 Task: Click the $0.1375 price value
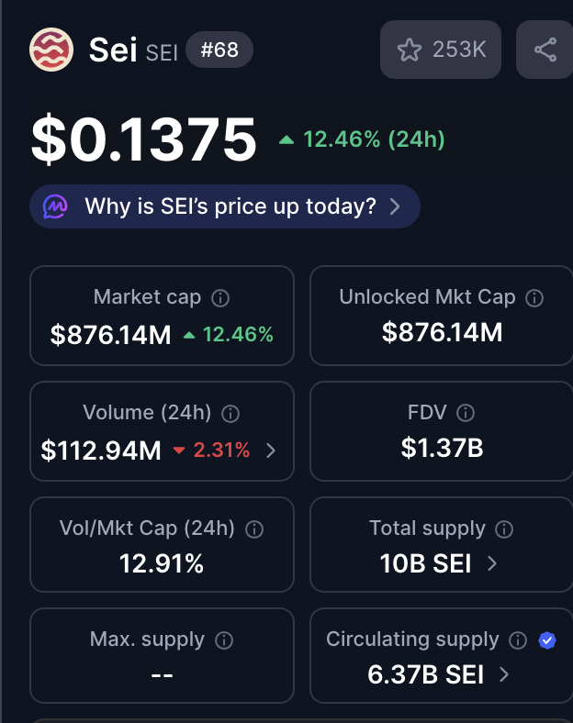pos(144,140)
